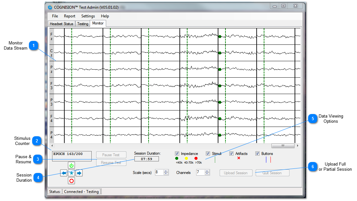Disable the Artifacts checkbox
This screenshot has width=357, height=201.
231,154
